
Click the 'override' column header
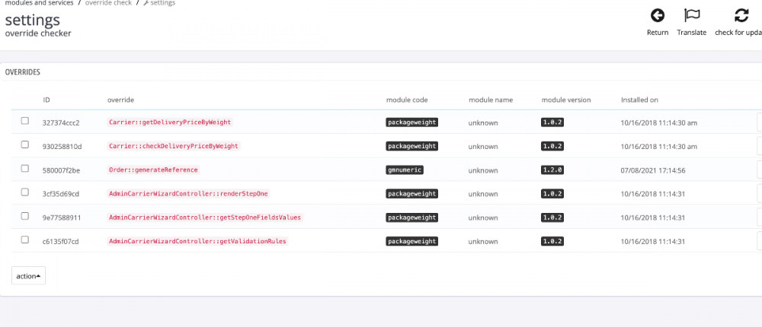point(121,100)
